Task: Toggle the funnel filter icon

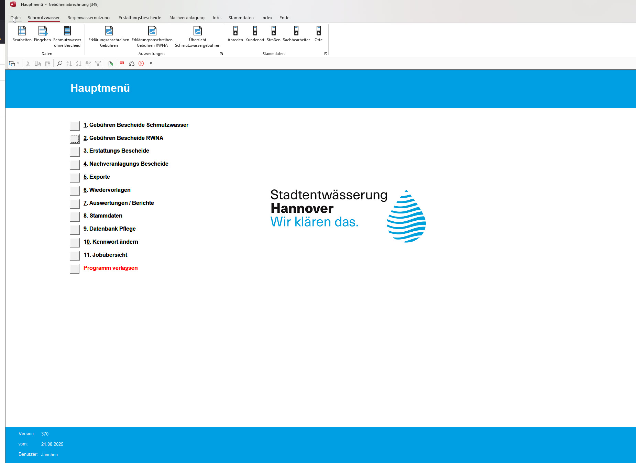Action: pyautogui.click(x=98, y=64)
